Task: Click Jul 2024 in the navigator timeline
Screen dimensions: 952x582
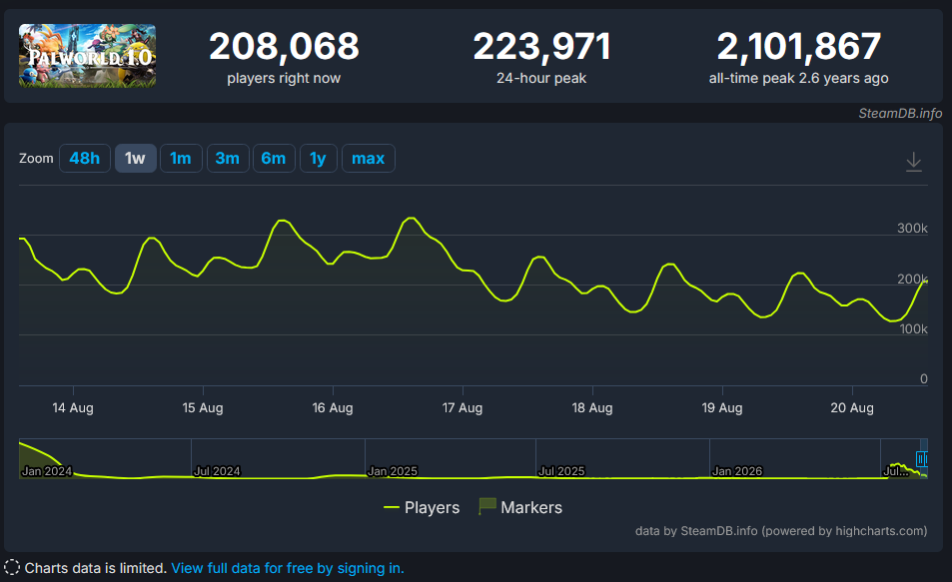Action: pos(217,471)
